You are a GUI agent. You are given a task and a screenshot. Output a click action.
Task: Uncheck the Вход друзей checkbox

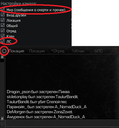coord(3,15)
